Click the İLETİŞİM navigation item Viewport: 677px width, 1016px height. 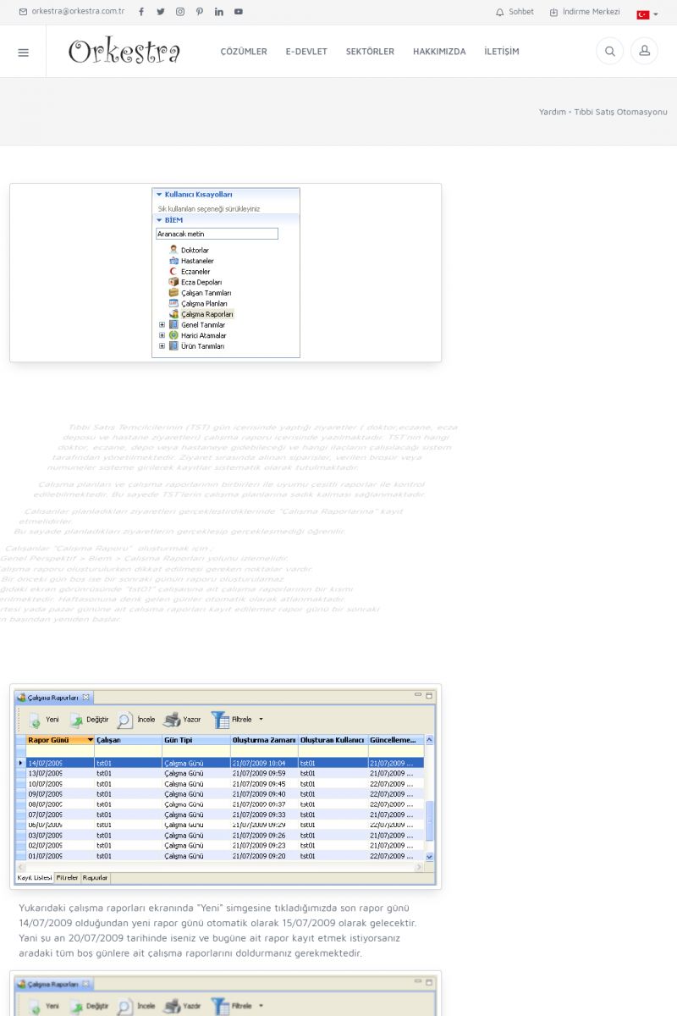click(x=502, y=52)
